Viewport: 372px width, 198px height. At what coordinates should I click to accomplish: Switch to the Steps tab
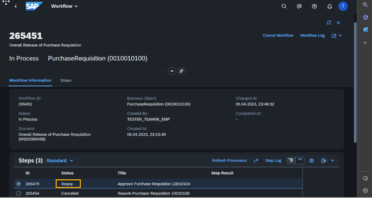(66, 80)
